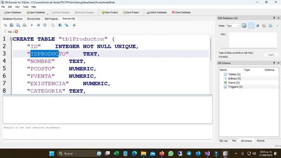Screen dimensions: 281x158
Task: Click the New Database toolbar button
Action: click(x=12, y=12)
